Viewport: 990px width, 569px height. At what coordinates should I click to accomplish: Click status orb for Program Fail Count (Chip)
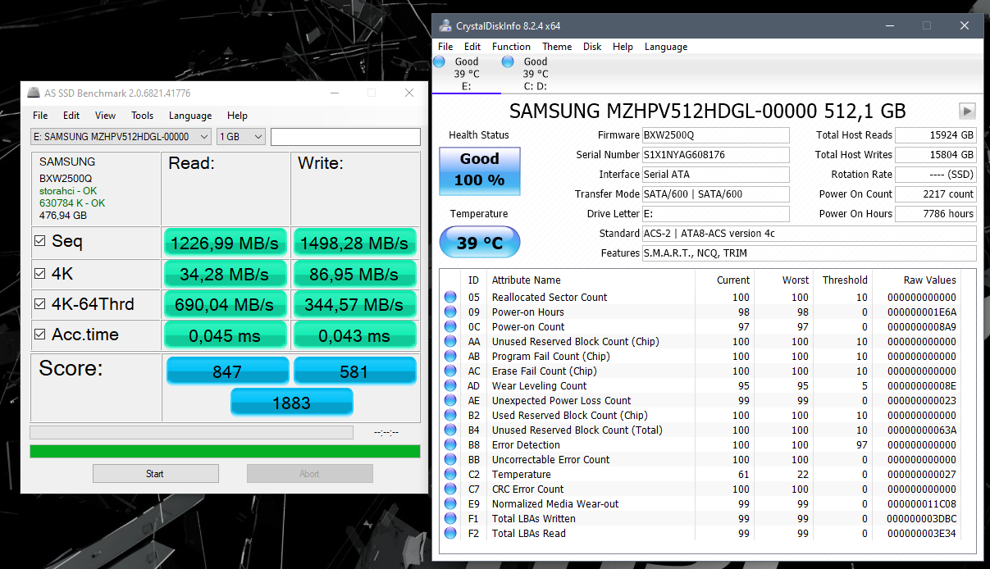[x=450, y=356]
